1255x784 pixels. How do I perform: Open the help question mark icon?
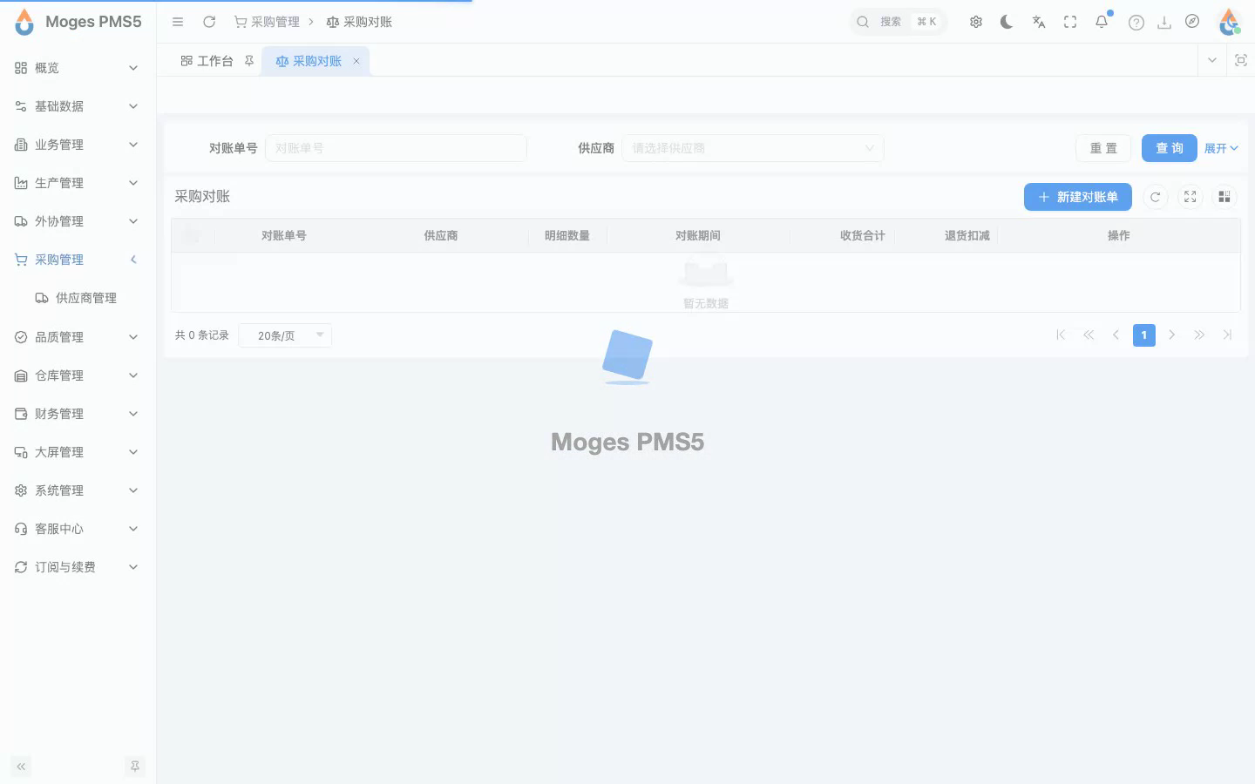point(1136,23)
